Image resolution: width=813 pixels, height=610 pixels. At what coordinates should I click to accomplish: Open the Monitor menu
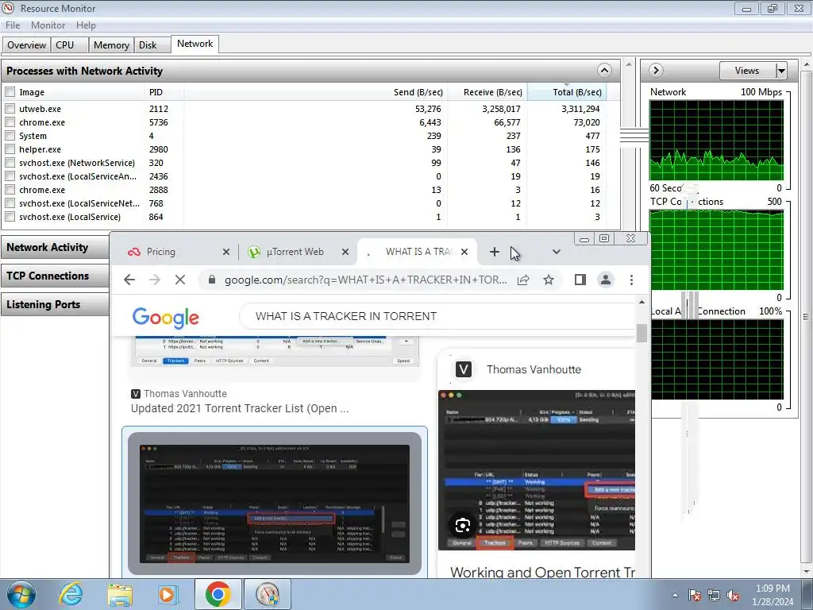(48, 25)
